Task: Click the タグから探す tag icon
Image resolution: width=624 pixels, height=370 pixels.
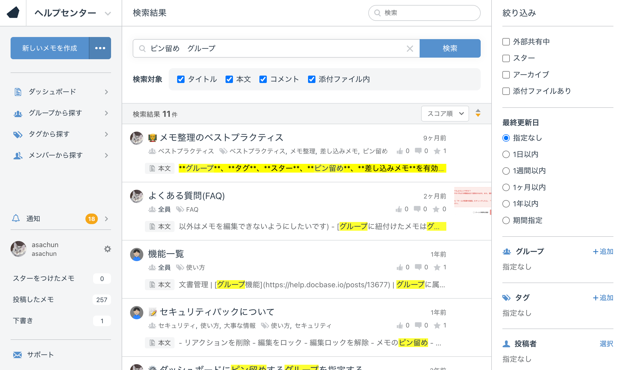Action: click(x=17, y=134)
